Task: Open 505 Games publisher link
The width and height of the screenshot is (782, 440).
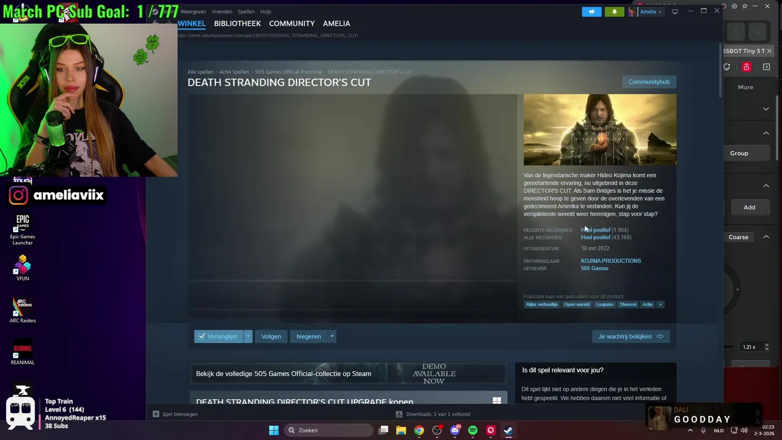Action: 594,268
